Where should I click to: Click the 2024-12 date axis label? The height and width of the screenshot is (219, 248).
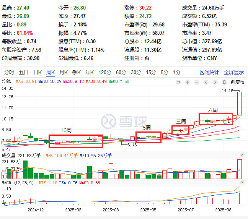(36, 210)
